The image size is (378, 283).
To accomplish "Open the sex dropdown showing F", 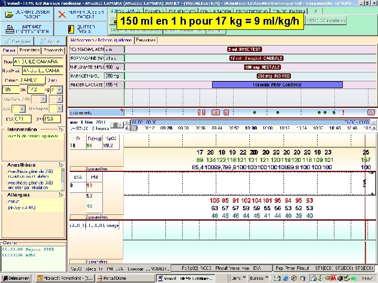I will [x=59, y=90].
